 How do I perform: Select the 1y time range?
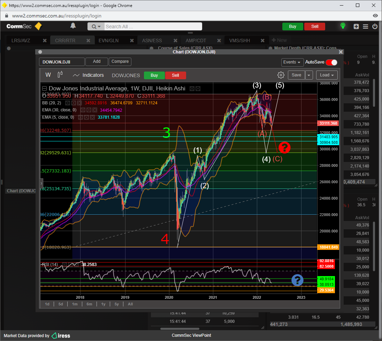tap(103, 304)
